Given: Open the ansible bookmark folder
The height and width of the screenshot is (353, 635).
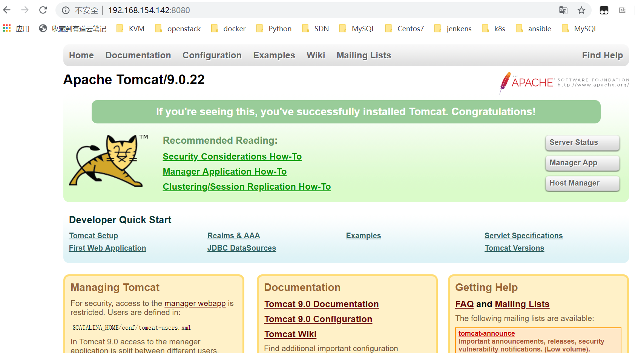Looking at the screenshot, I should 534,29.
